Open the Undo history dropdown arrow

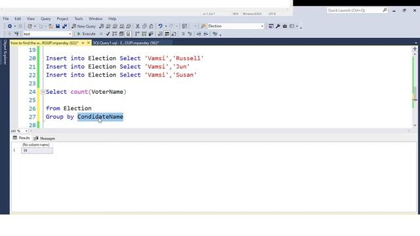[x=166, y=26]
